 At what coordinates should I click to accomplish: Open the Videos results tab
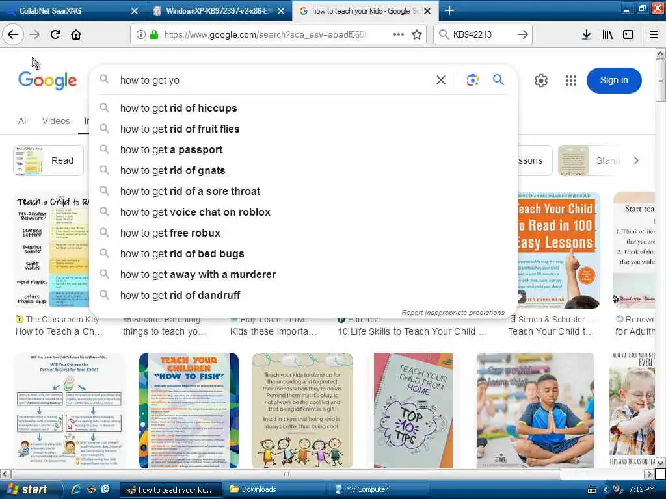(x=56, y=121)
